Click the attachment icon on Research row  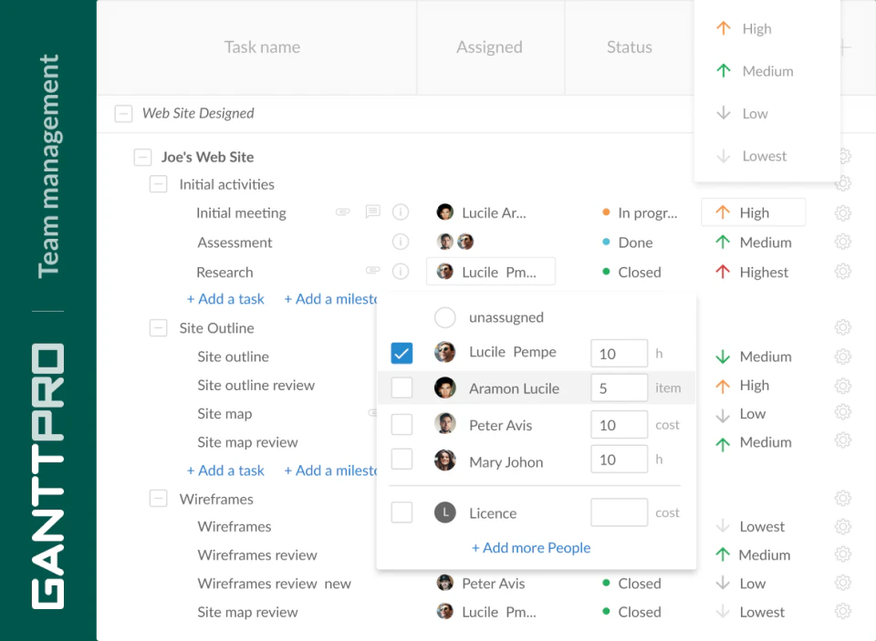pyautogui.click(x=372, y=271)
